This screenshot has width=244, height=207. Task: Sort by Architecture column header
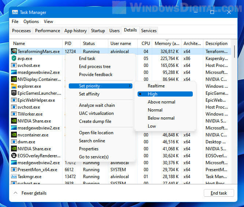192,44
